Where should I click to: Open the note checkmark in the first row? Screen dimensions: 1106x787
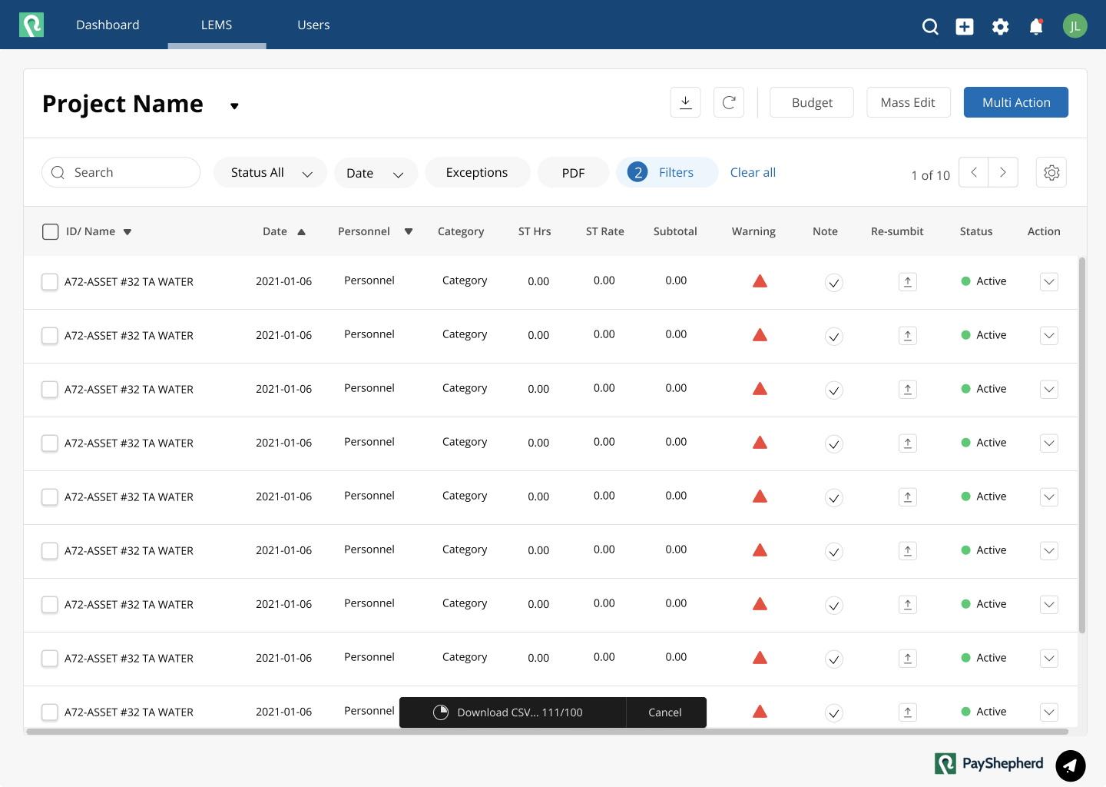(x=834, y=283)
